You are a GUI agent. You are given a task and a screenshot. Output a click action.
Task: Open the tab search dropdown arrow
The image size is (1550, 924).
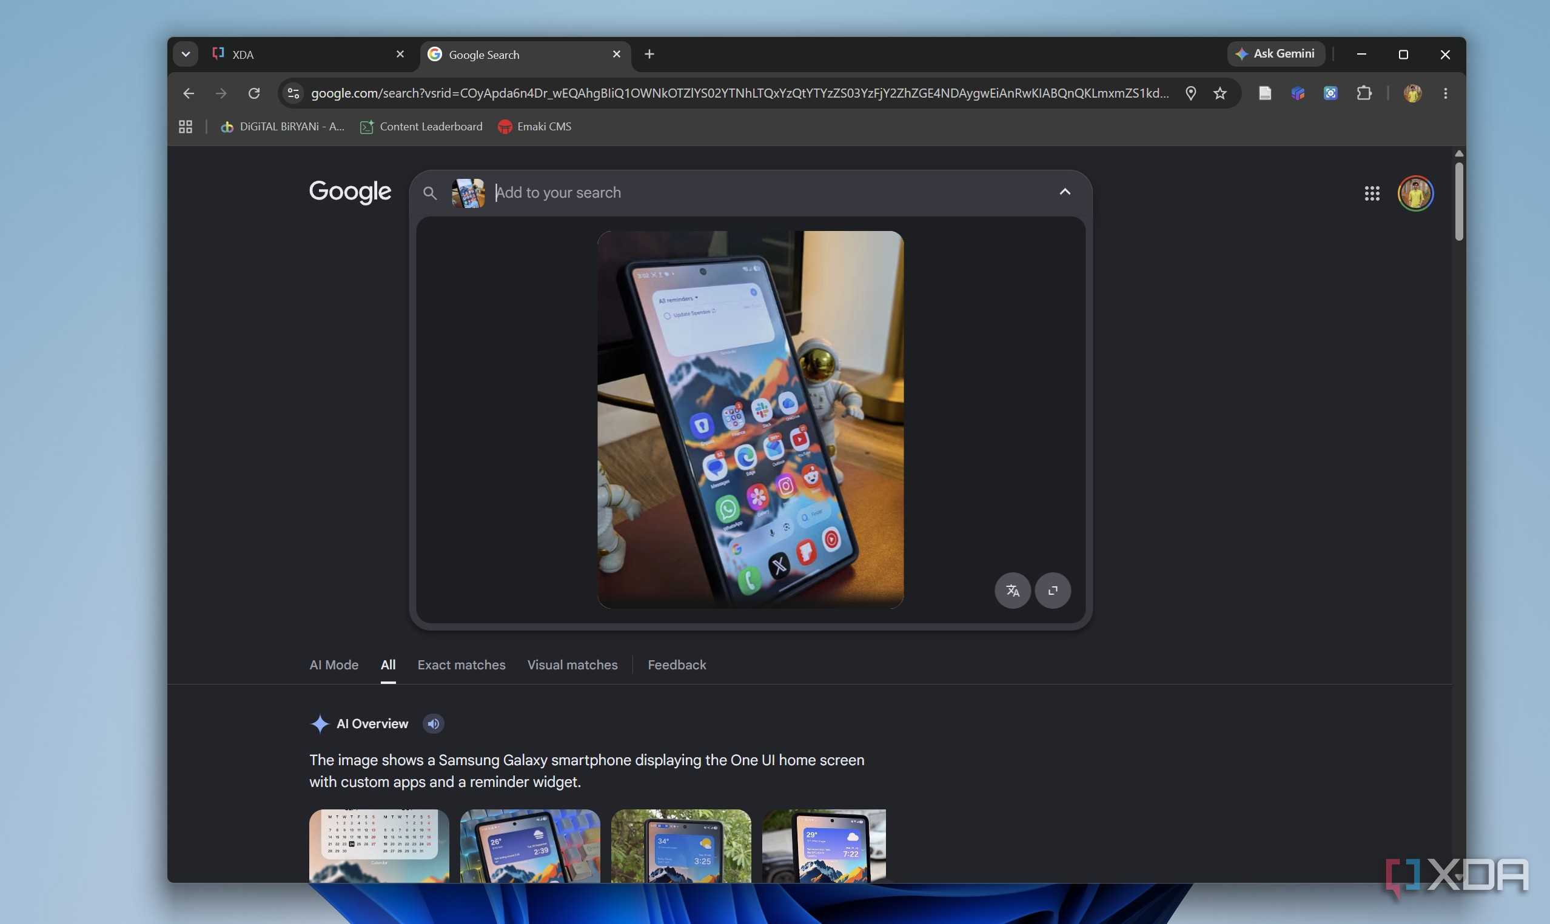click(186, 54)
